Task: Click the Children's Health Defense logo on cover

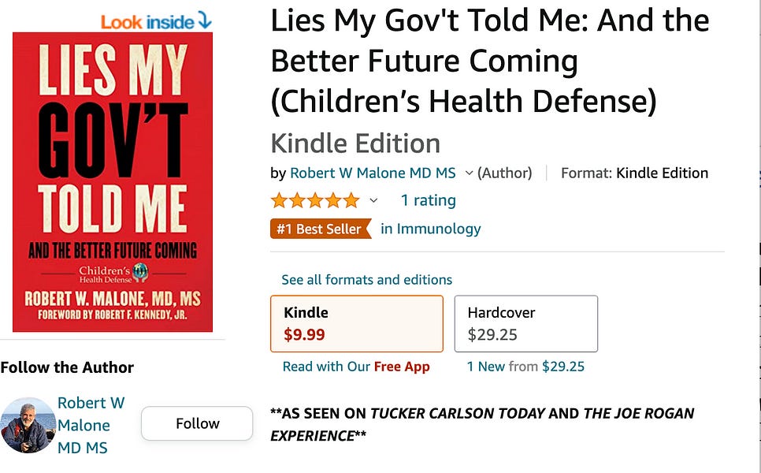Action: 114,274
